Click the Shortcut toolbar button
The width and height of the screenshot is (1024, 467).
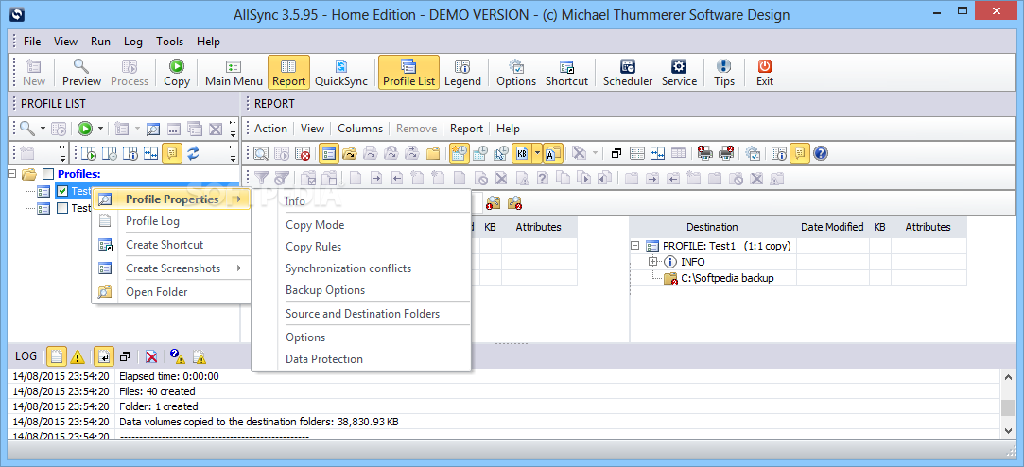click(x=567, y=73)
